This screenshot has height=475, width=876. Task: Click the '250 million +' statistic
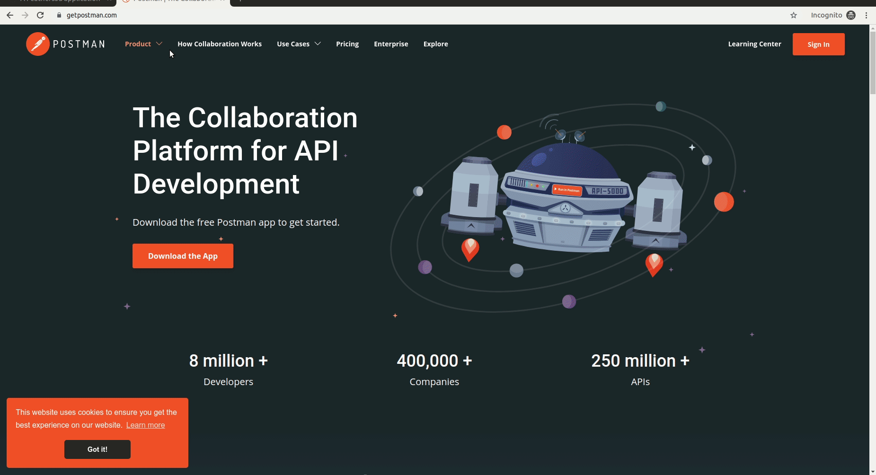(640, 361)
